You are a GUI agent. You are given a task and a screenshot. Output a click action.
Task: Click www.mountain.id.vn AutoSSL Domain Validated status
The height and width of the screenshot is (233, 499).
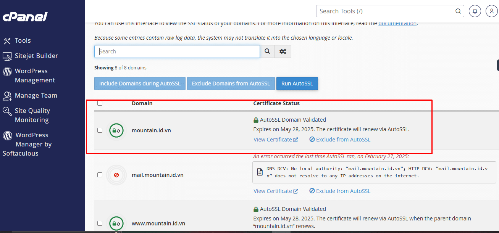(x=290, y=209)
